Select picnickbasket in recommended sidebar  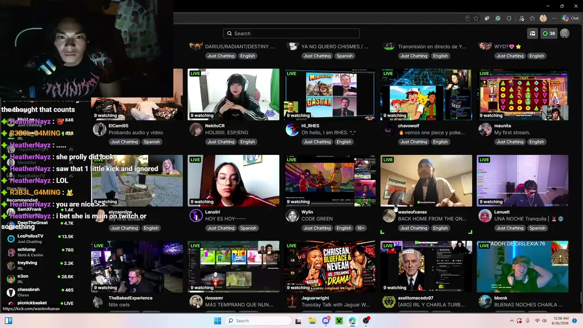pyautogui.click(x=40, y=303)
